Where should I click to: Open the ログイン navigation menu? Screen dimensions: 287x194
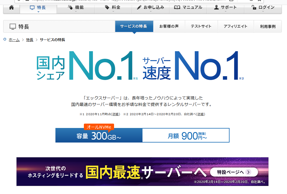point(263,9)
